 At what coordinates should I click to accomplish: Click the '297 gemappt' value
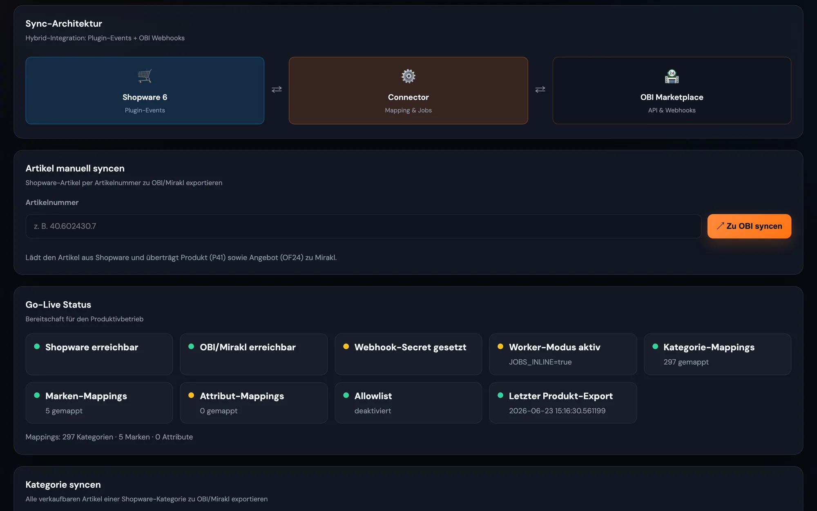[x=686, y=362]
